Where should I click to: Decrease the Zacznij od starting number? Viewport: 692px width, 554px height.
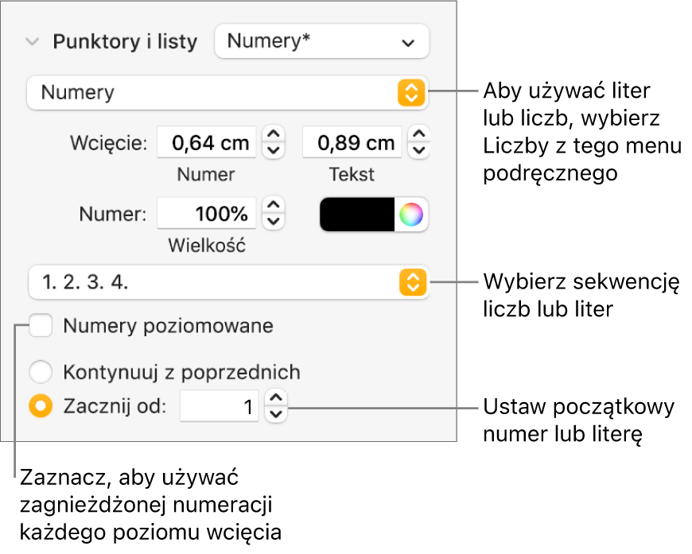(x=276, y=415)
